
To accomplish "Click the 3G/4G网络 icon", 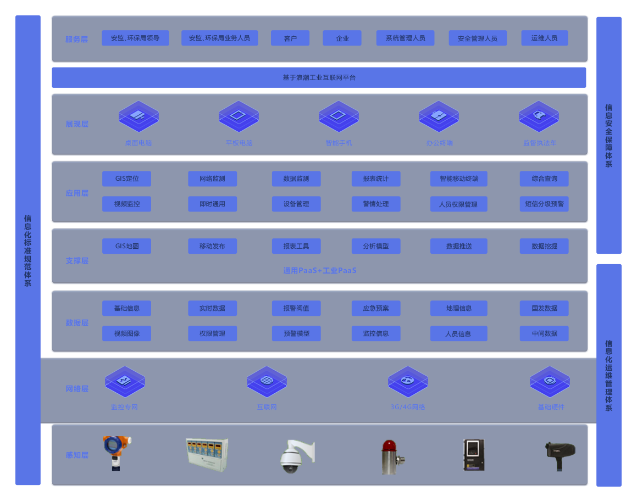I will tap(408, 381).
